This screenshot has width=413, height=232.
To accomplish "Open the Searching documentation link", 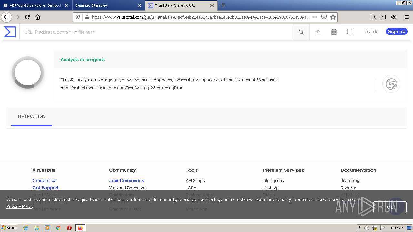I will [x=350, y=181].
